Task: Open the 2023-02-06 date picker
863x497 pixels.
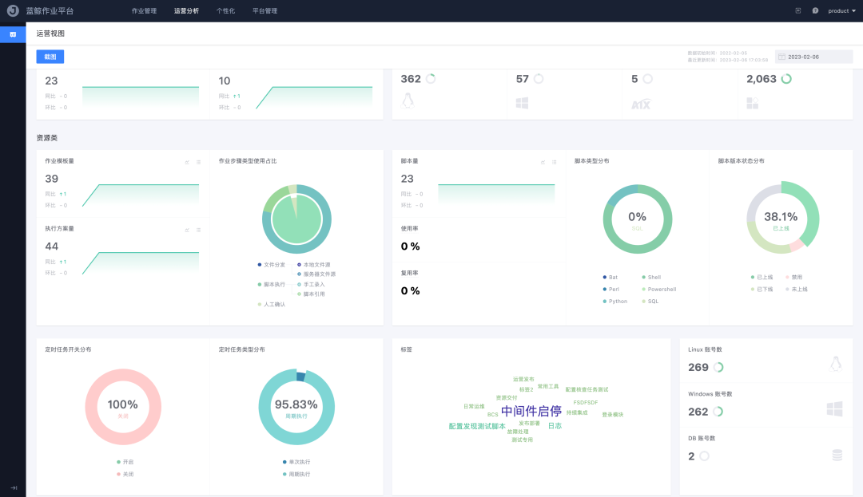Action: (813, 57)
